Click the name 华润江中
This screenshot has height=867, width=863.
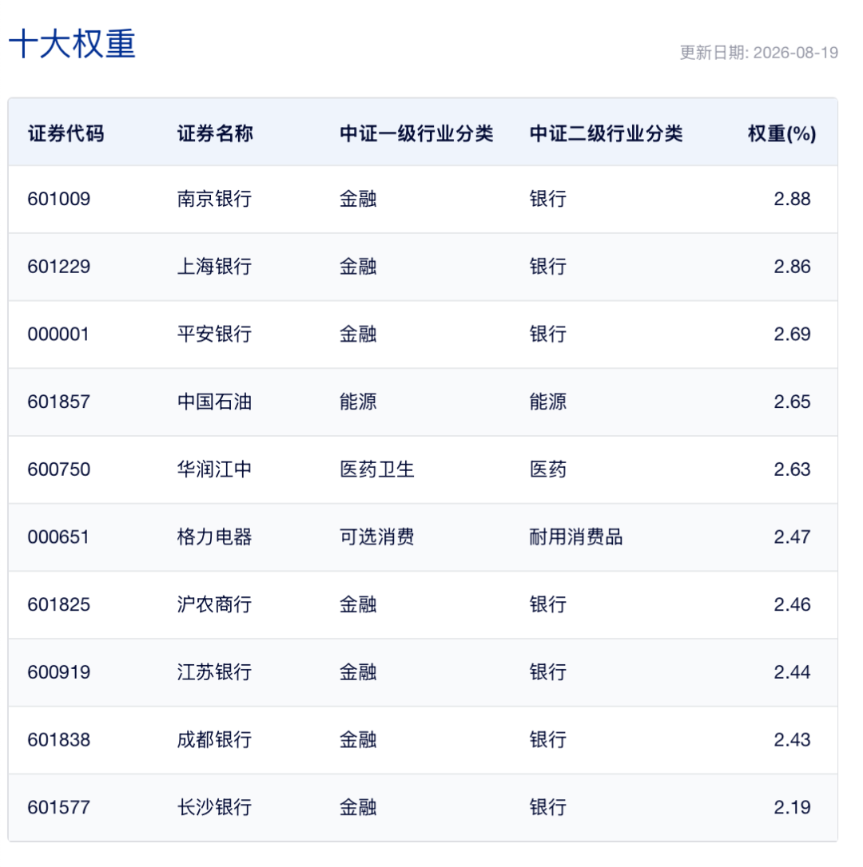point(215,469)
